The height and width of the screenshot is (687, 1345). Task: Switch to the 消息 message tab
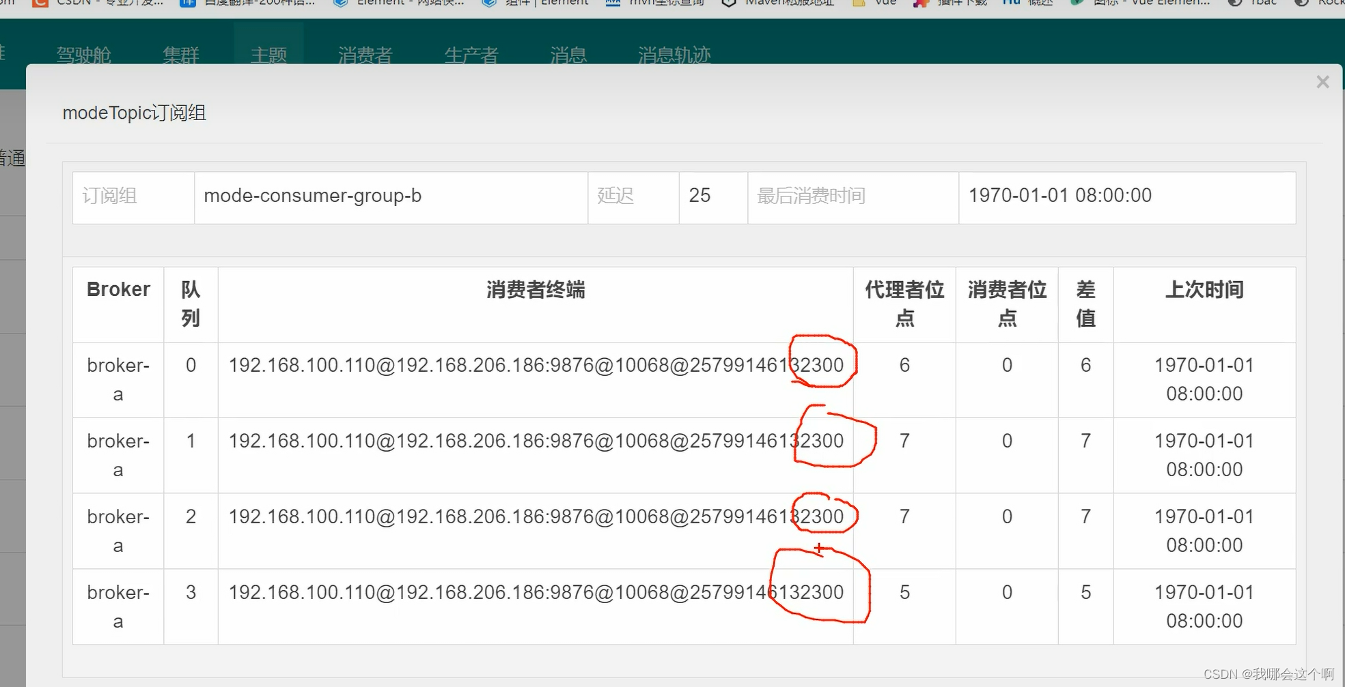coord(568,55)
